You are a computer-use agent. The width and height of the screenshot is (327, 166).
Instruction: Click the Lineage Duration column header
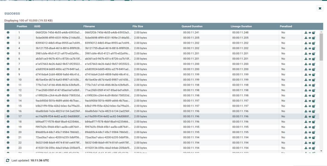(241, 26)
